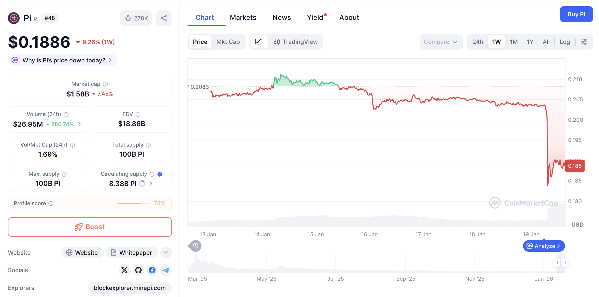Toggle the Mkt Cap chart view

pos(228,42)
